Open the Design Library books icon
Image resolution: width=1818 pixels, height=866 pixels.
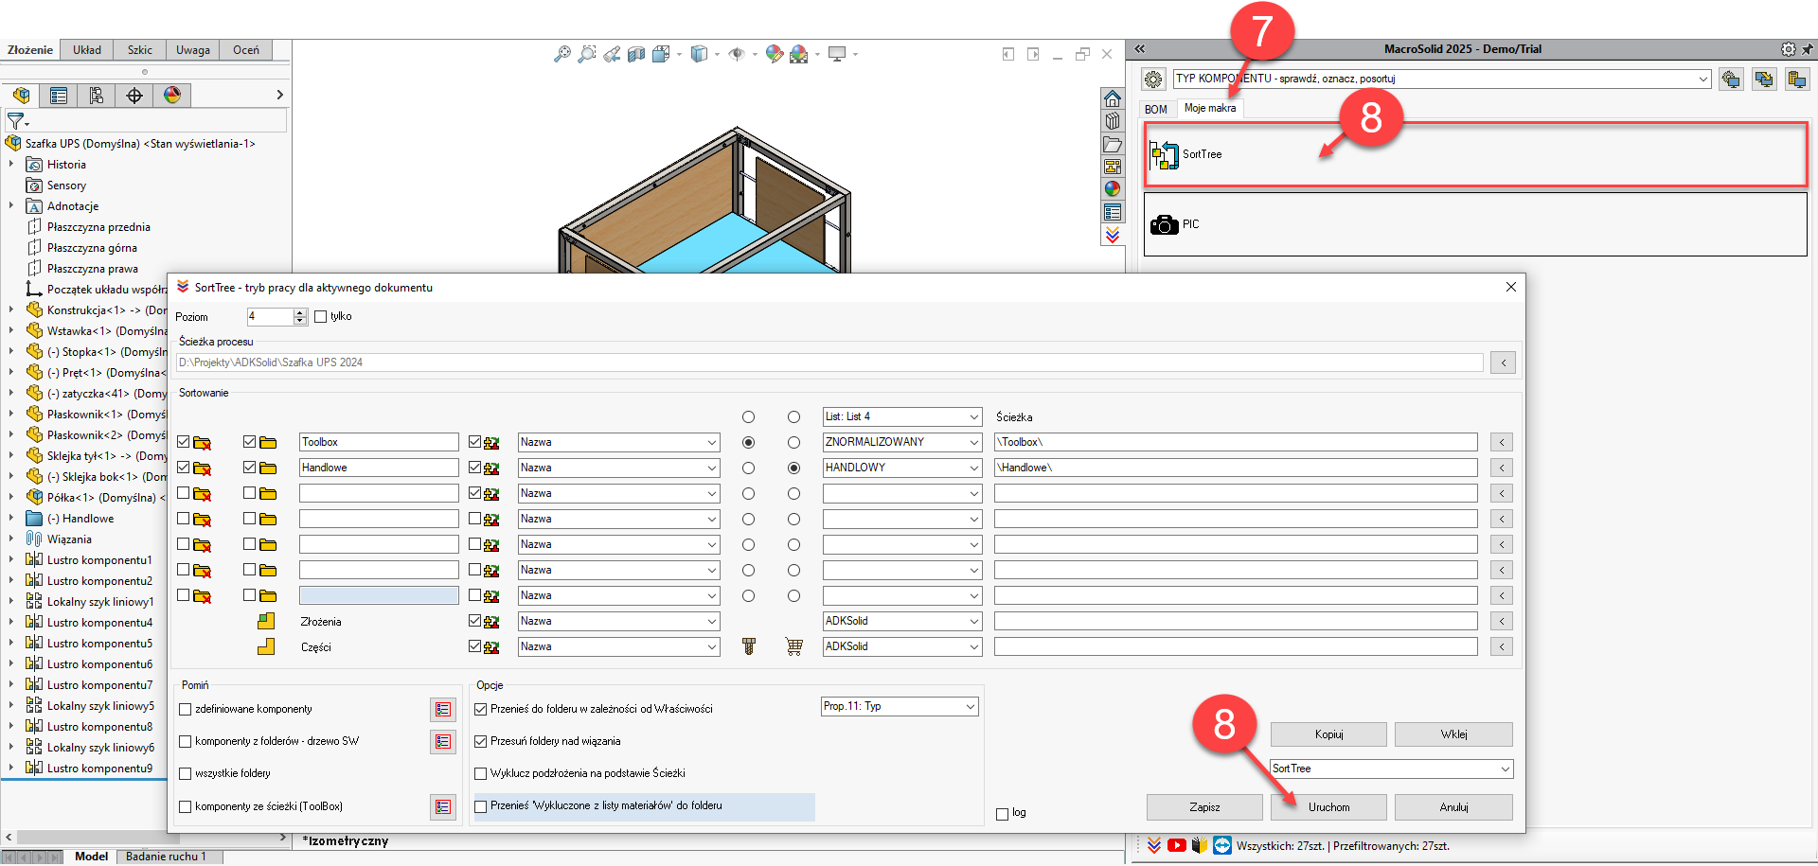pyautogui.click(x=1113, y=121)
